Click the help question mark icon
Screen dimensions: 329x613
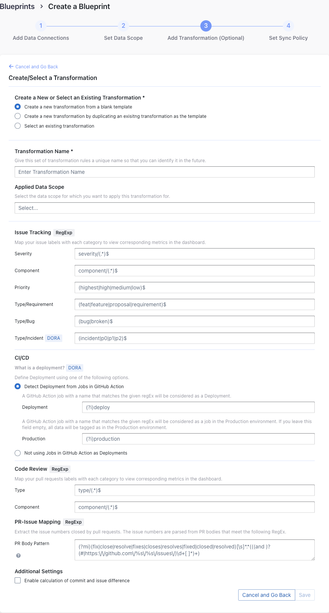click(18, 556)
